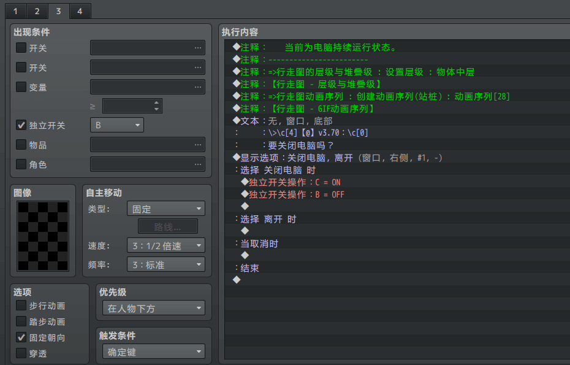Open the 速度 speed dropdown
Screen dimensions: 570x365
(x=165, y=245)
